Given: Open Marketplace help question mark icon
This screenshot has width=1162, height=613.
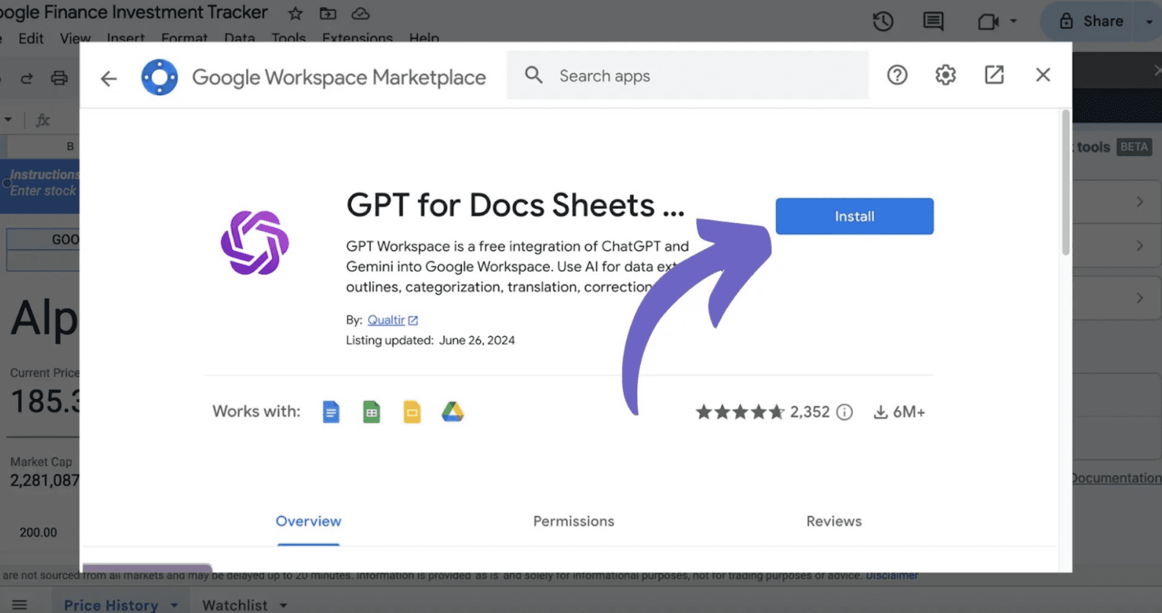Looking at the screenshot, I should (897, 75).
